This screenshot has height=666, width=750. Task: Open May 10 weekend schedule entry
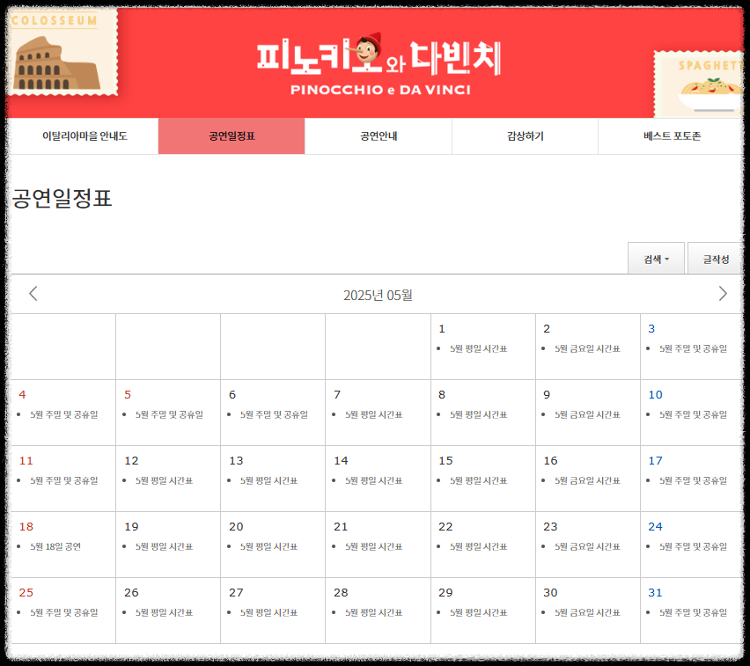pyautogui.click(x=693, y=414)
